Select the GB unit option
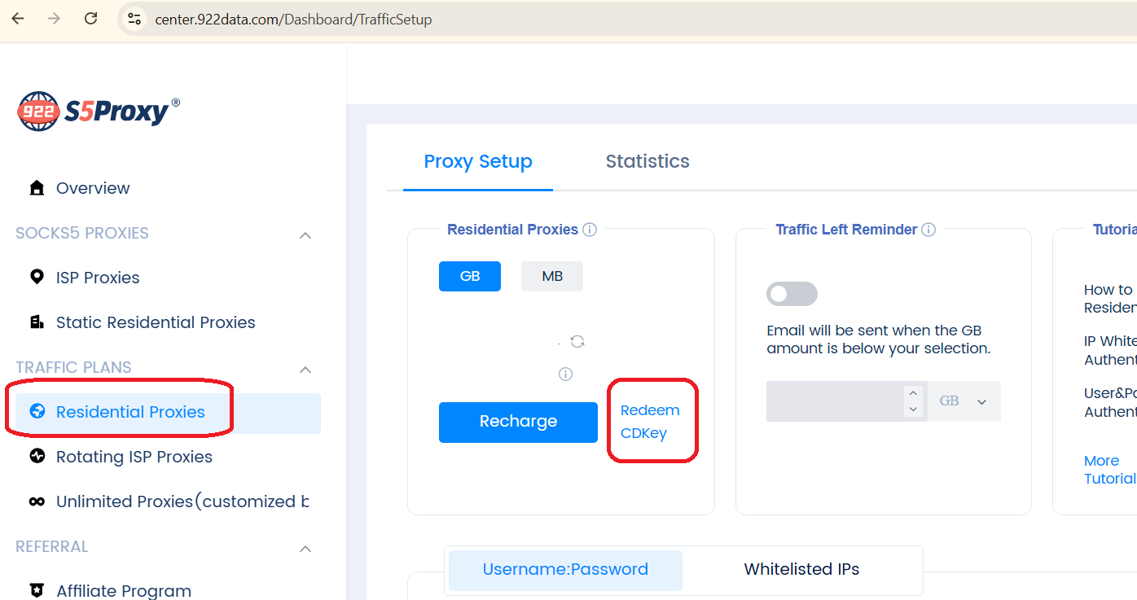 (x=470, y=276)
